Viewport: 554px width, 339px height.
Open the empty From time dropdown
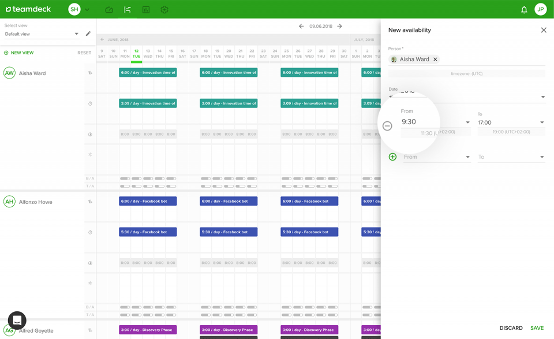point(437,157)
